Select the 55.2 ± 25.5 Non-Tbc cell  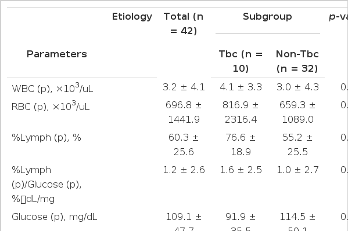click(x=297, y=145)
